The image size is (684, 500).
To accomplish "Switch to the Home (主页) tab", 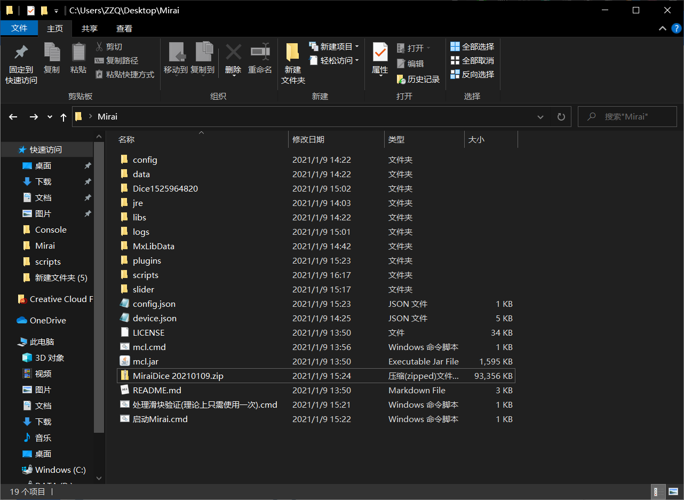I will point(55,29).
